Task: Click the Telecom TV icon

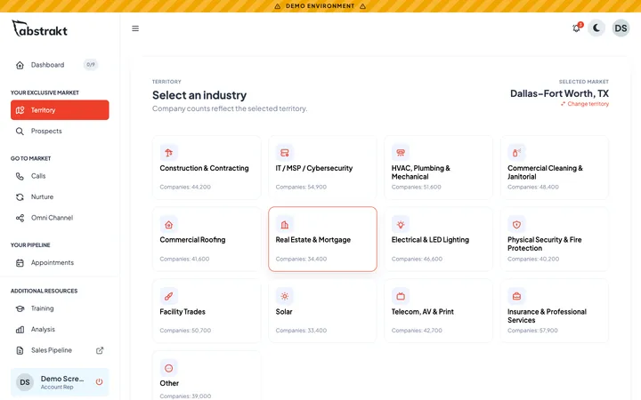Action: click(x=401, y=296)
